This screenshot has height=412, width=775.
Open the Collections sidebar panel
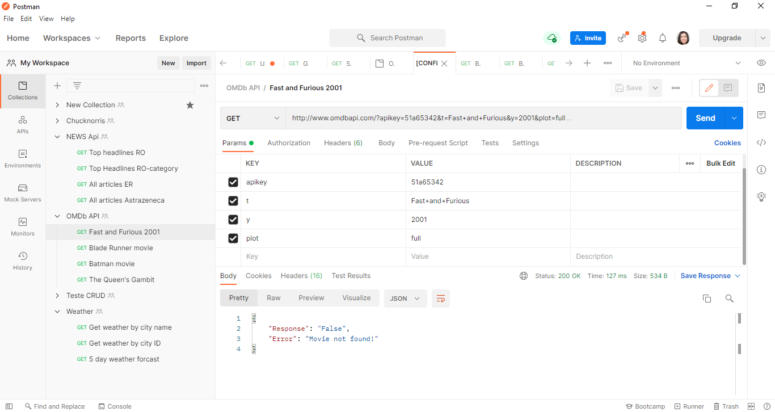23,91
